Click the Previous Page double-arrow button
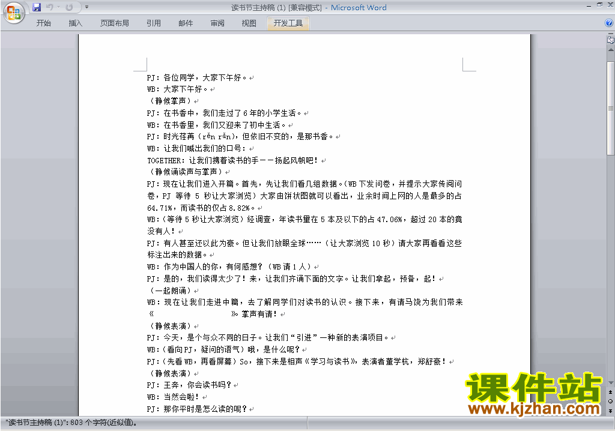The width and height of the screenshot is (615, 431). tap(610, 392)
